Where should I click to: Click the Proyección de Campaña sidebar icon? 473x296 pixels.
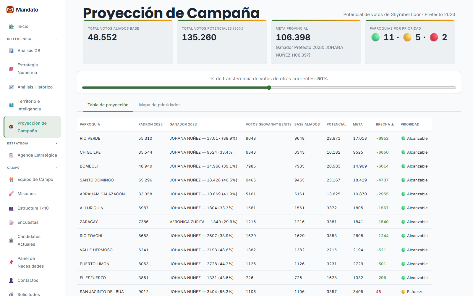(11, 127)
